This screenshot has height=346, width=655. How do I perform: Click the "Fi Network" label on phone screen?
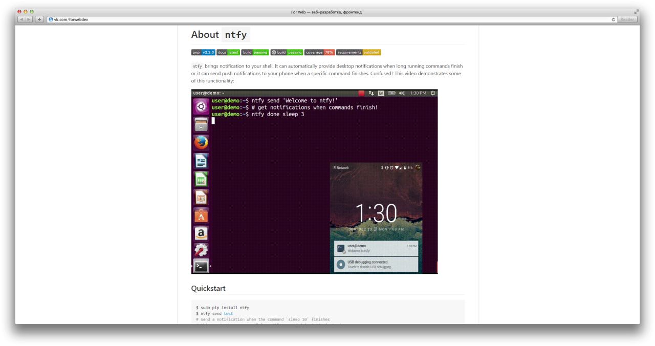pyautogui.click(x=341, y=167)
